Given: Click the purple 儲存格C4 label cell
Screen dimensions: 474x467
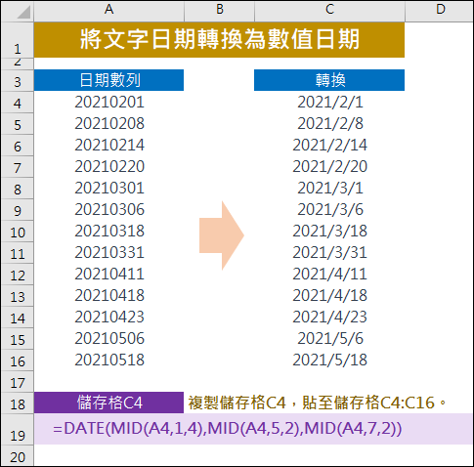Looking at the screenshot, I should coord(108,403).
